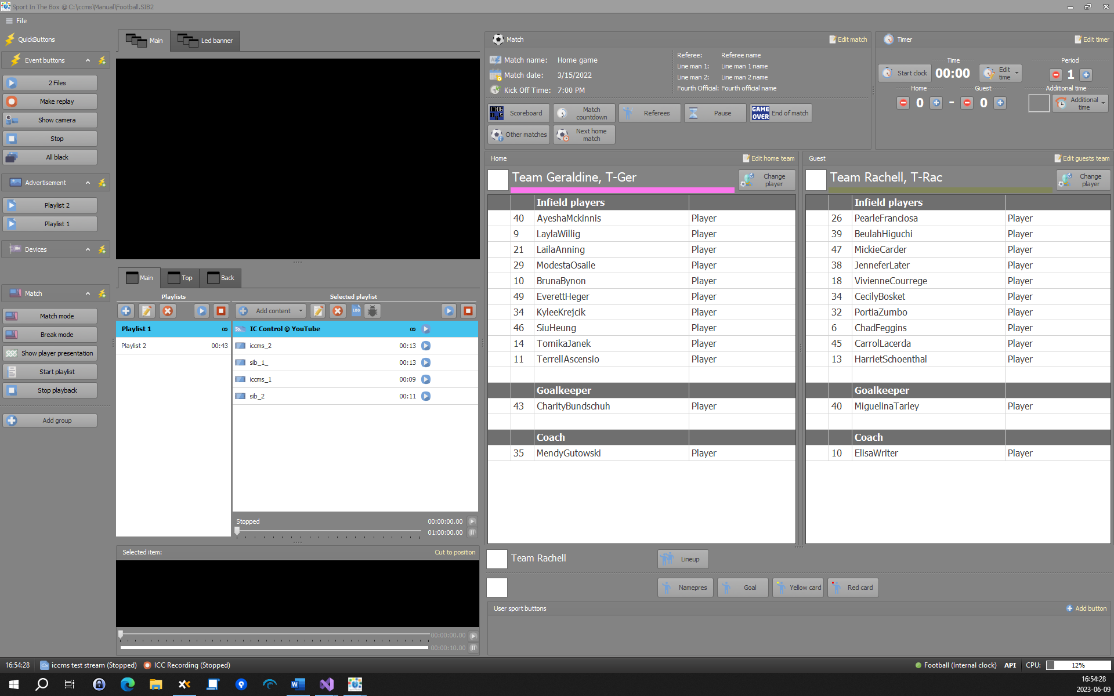The width and height of the screenshot is (1114, 696).
Task: Open the LOG file icon
Action: click(x=356, y=311)
